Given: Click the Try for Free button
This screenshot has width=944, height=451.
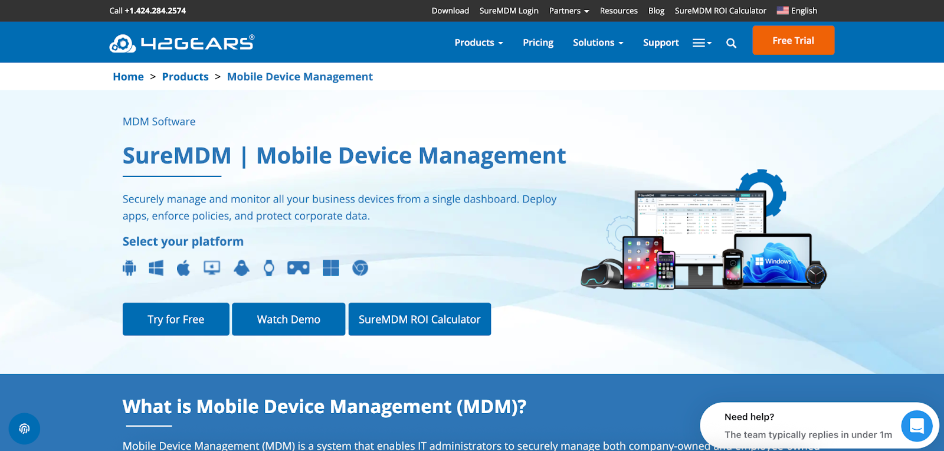Looking at the screenshot, I should [176, 319].
